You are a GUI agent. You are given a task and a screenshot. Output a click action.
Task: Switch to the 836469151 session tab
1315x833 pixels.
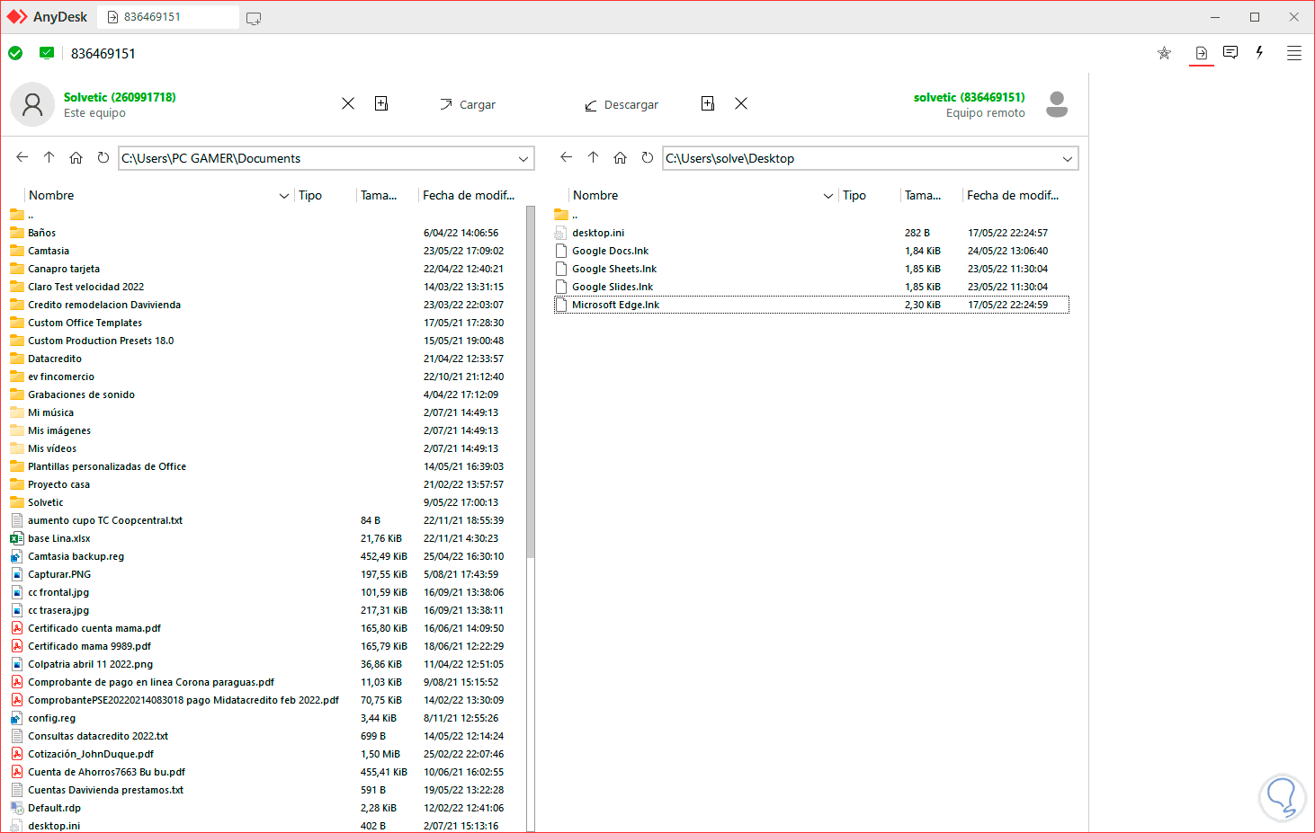pos(169,17)
